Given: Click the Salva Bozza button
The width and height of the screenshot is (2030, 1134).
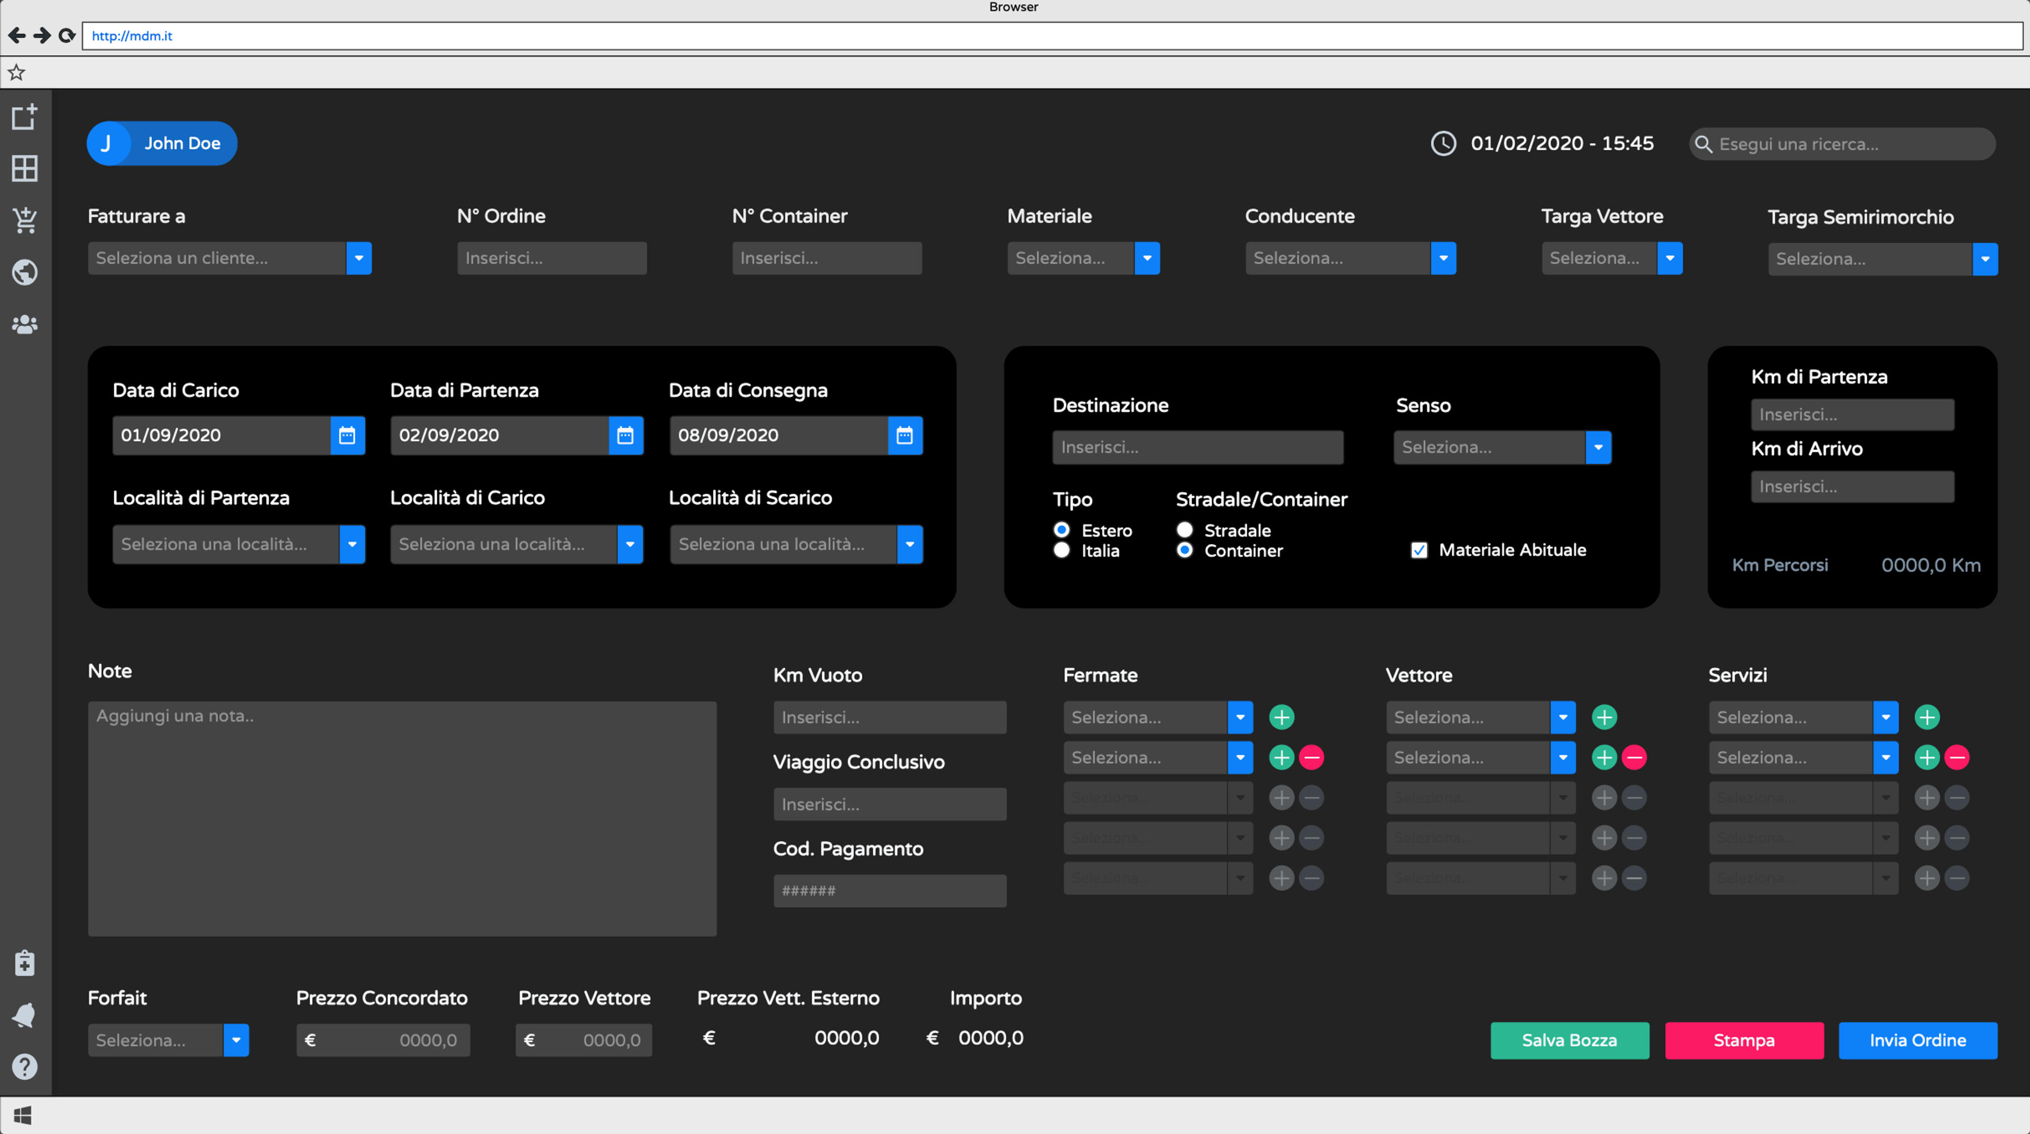Looking at the screenshot, I should point(1570,1040).
